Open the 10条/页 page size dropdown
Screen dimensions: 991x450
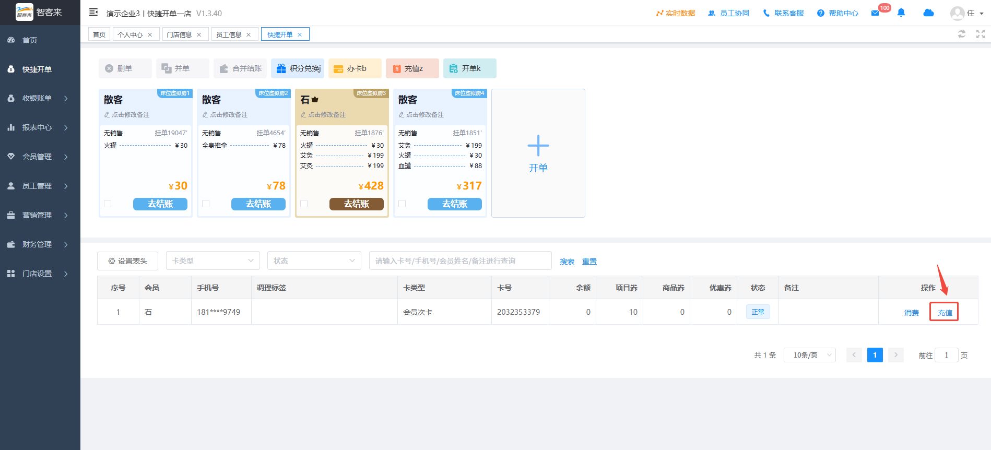tap(810, 355)
